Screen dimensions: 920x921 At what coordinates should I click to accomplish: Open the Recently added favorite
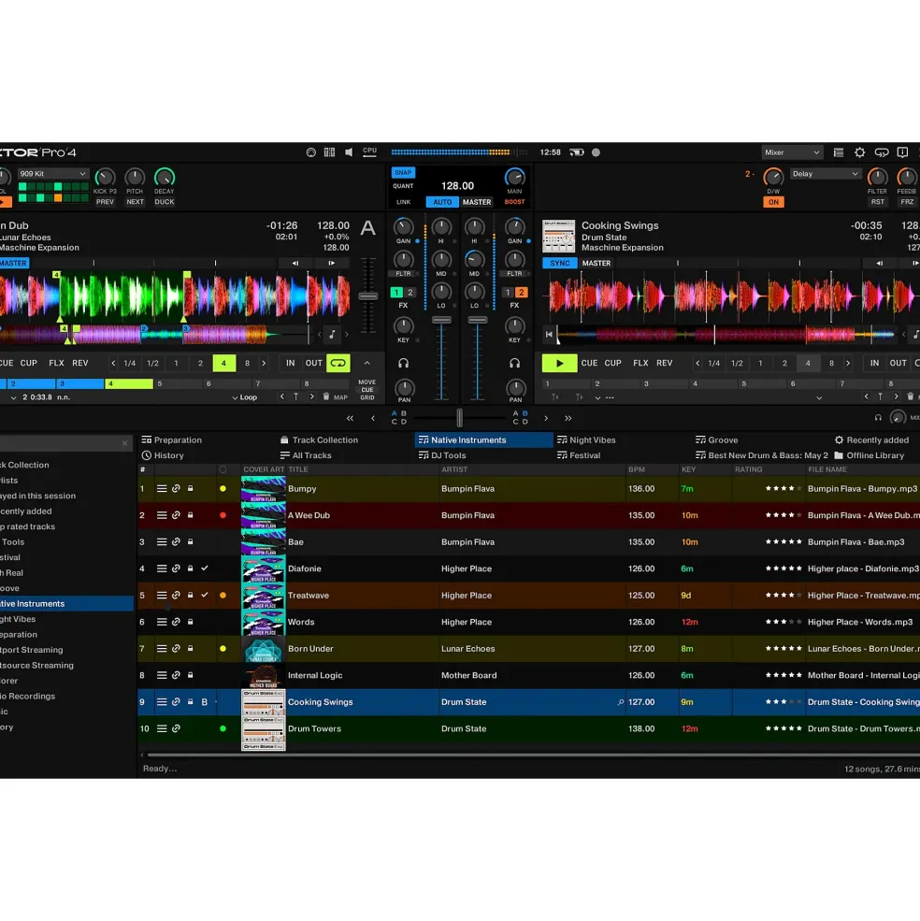click(x=871, y=440)
